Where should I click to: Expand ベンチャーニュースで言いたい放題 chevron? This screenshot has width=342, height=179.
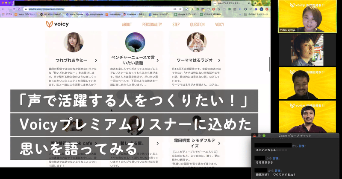pyautogui.click(x=158, y=60)
